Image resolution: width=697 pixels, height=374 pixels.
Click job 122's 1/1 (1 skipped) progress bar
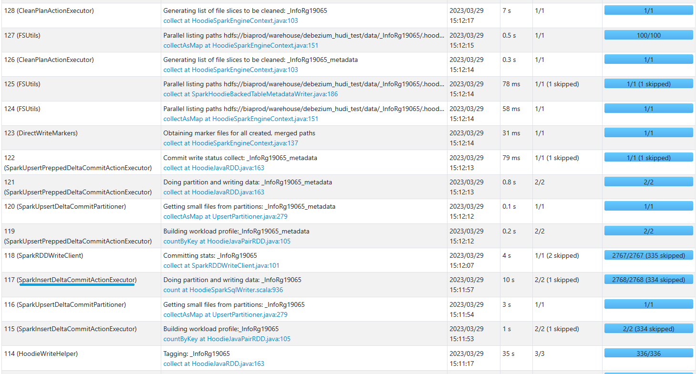coord(649,158)
